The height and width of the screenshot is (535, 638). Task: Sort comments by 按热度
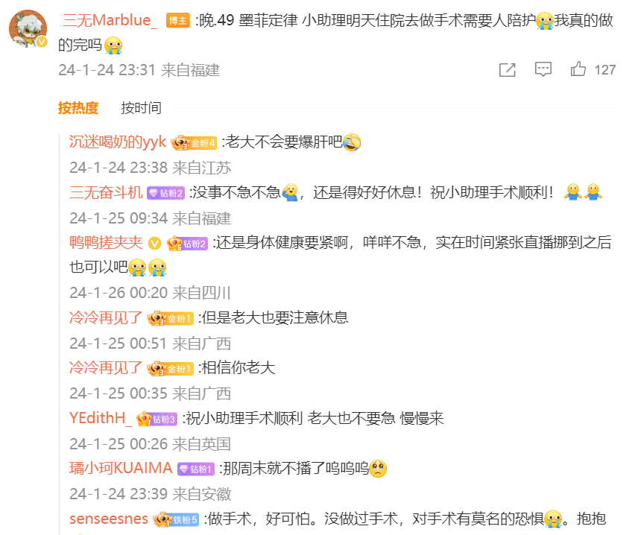click(78, 108)
